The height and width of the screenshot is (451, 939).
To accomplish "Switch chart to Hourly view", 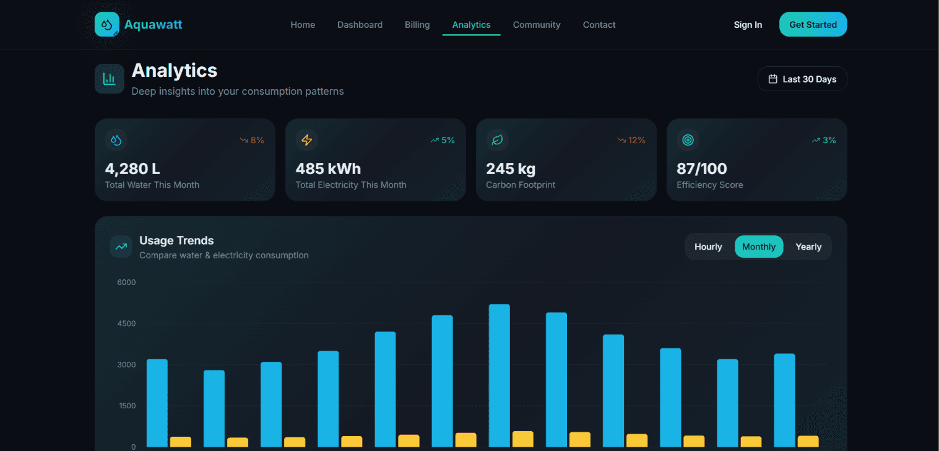I will click(x=708, y=247).
